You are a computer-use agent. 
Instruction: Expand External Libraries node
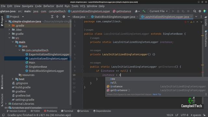[x=6, y=104]
